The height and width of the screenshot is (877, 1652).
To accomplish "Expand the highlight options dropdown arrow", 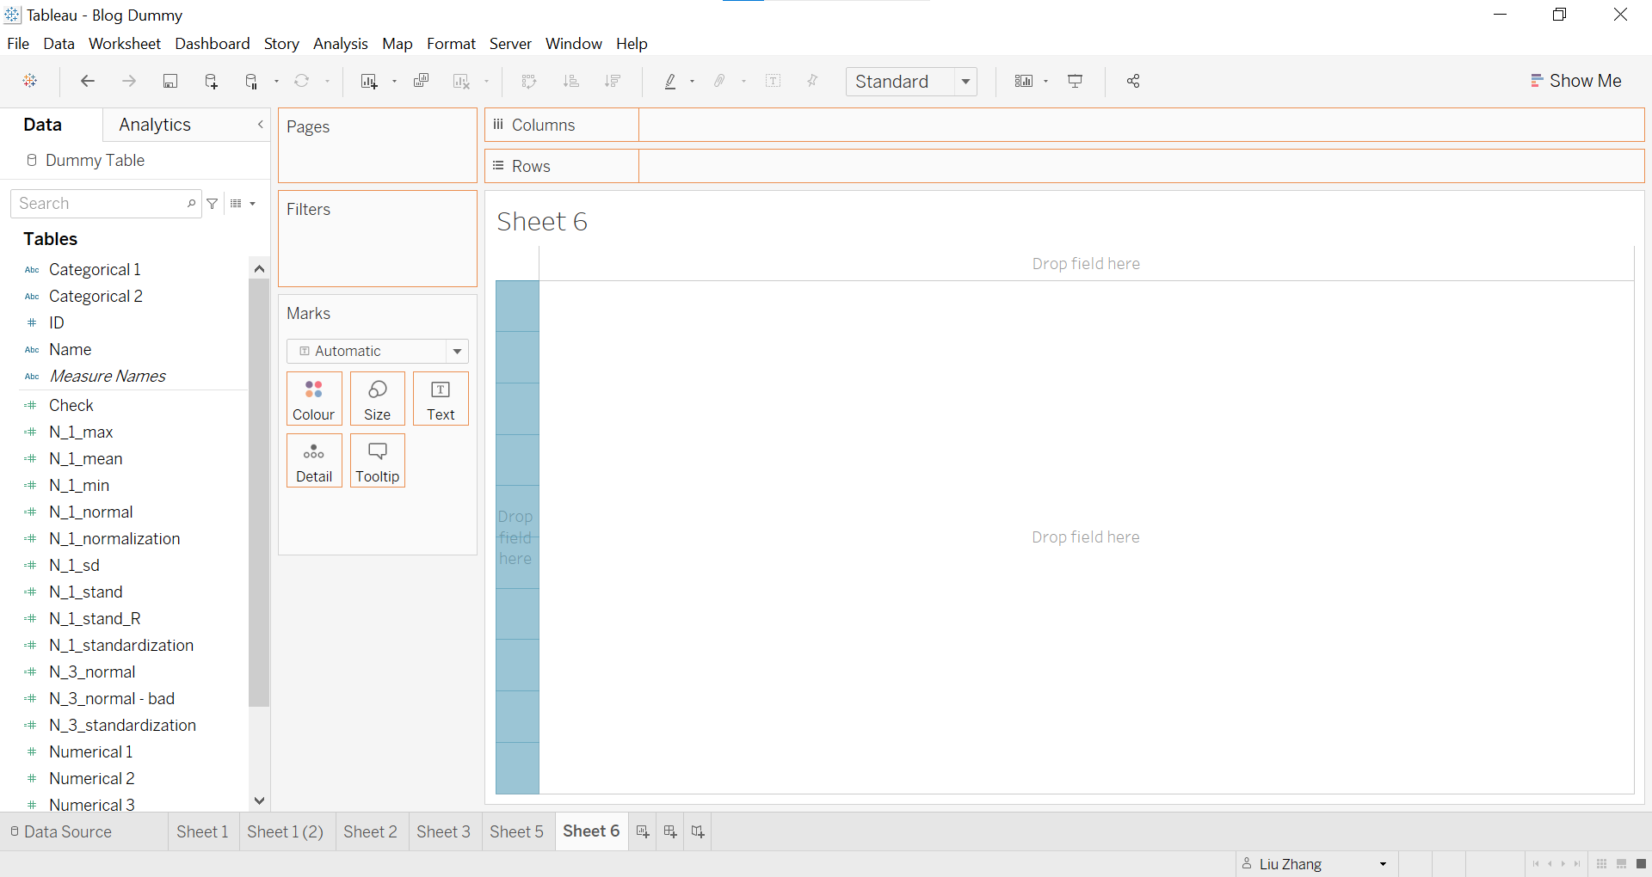I will pyautogui.click(x=692, y=82).
